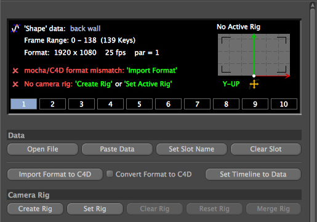Click the Clear Slot button
317x222 pixels.
tap(266, 149)
